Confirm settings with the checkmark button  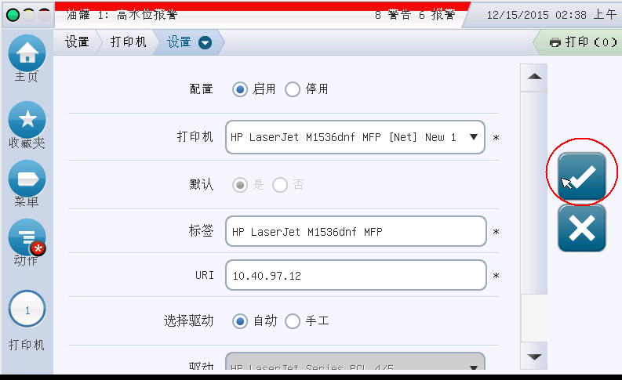(582, 177)
